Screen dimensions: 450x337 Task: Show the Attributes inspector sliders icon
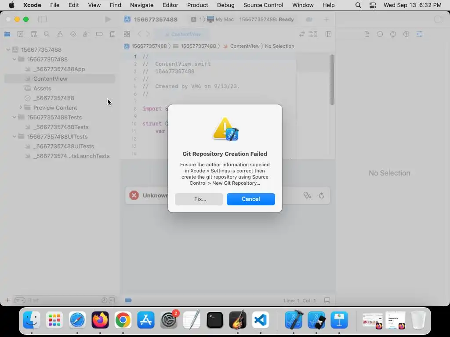(419, 34)
